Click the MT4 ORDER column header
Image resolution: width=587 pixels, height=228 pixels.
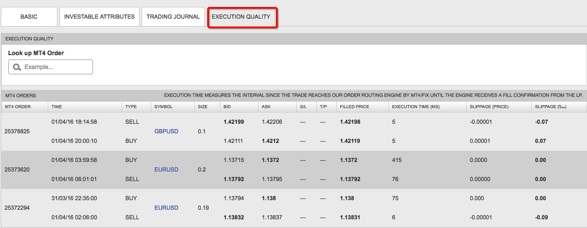pos(24,107)
